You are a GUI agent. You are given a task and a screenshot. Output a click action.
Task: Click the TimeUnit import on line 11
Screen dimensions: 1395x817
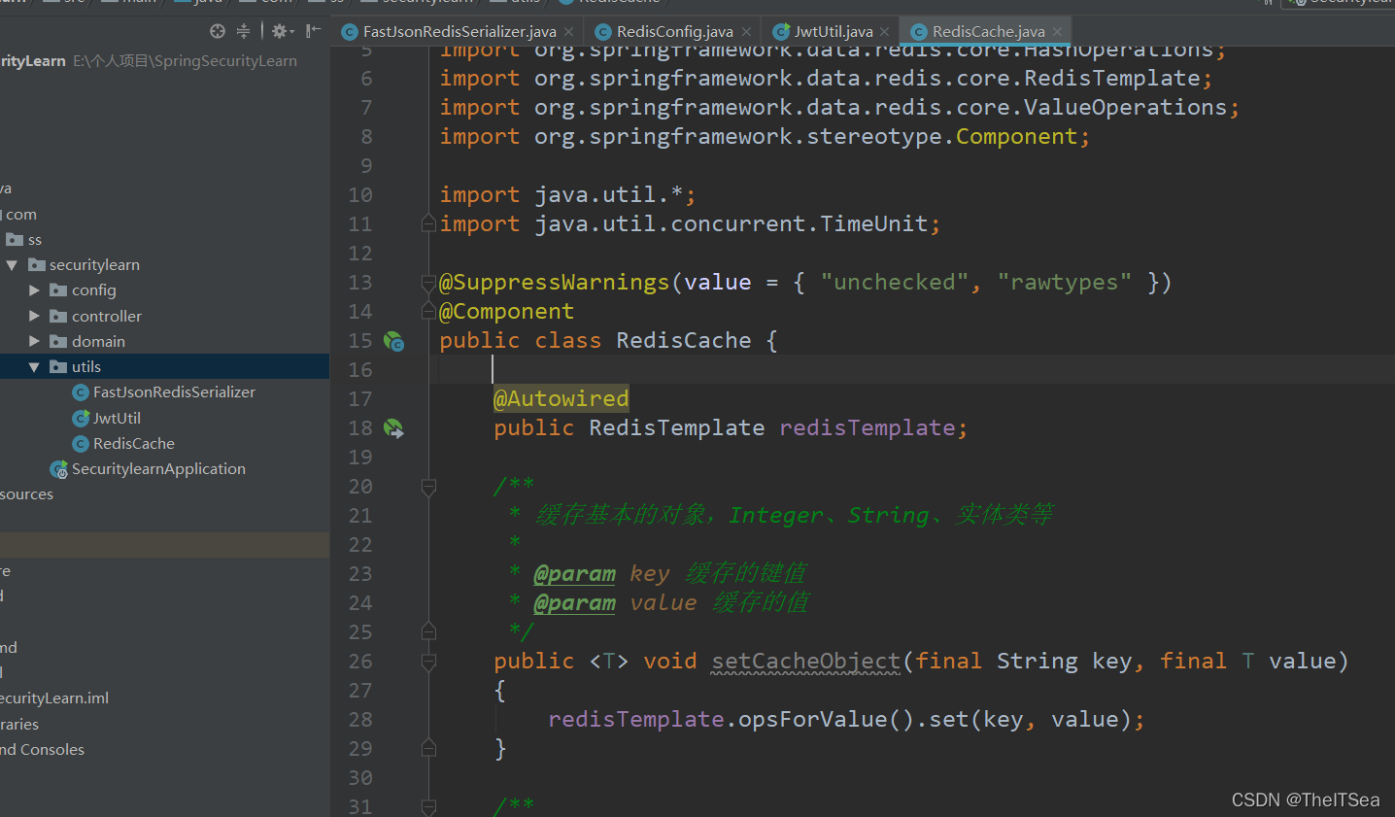[874, 224]
